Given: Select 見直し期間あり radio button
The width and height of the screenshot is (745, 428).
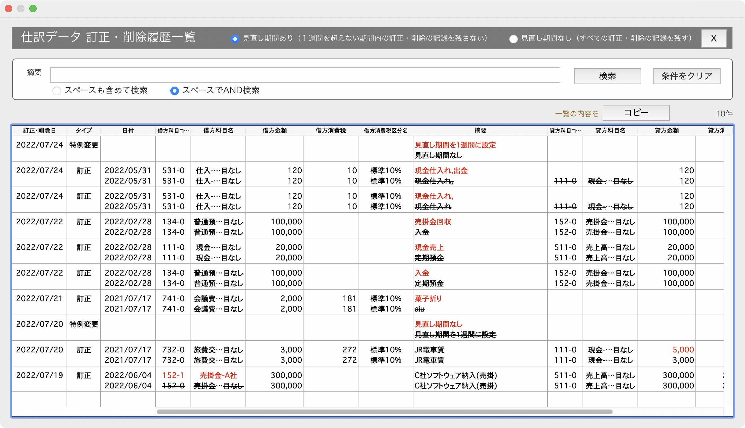Looking at the screenshot, I should pyautogui.click(x=235, y=39).
